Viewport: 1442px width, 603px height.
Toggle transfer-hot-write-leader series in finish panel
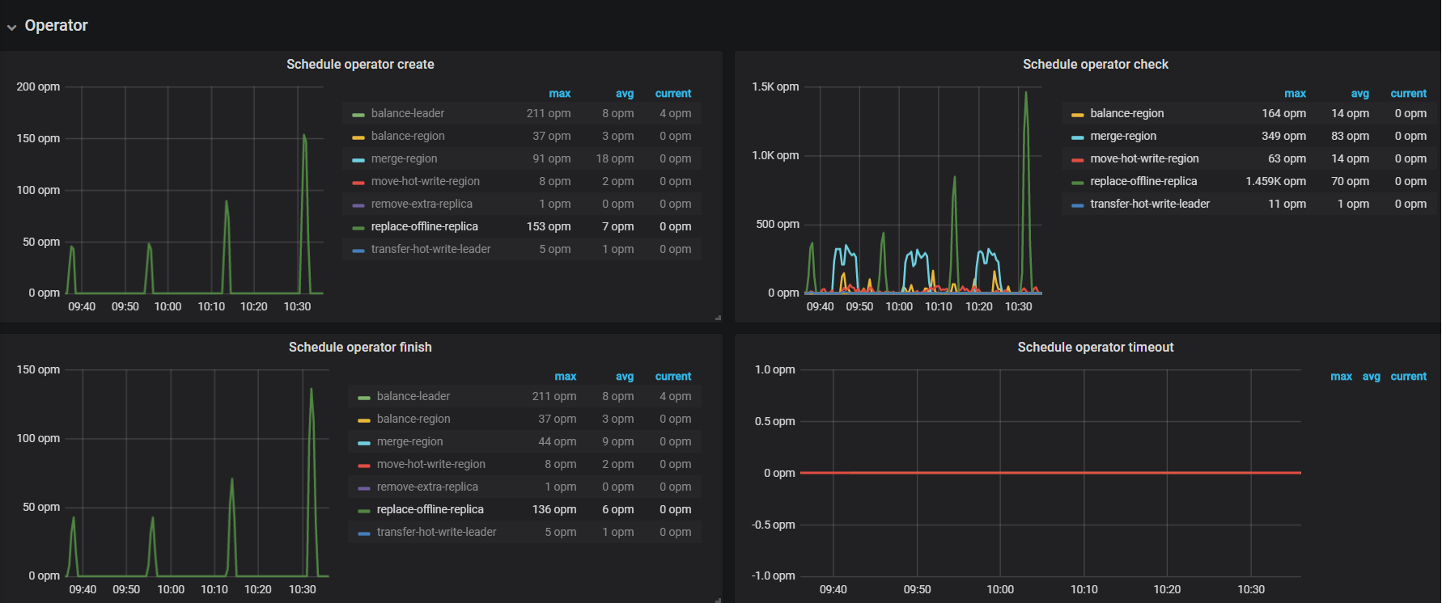click(x=436, y=532)
